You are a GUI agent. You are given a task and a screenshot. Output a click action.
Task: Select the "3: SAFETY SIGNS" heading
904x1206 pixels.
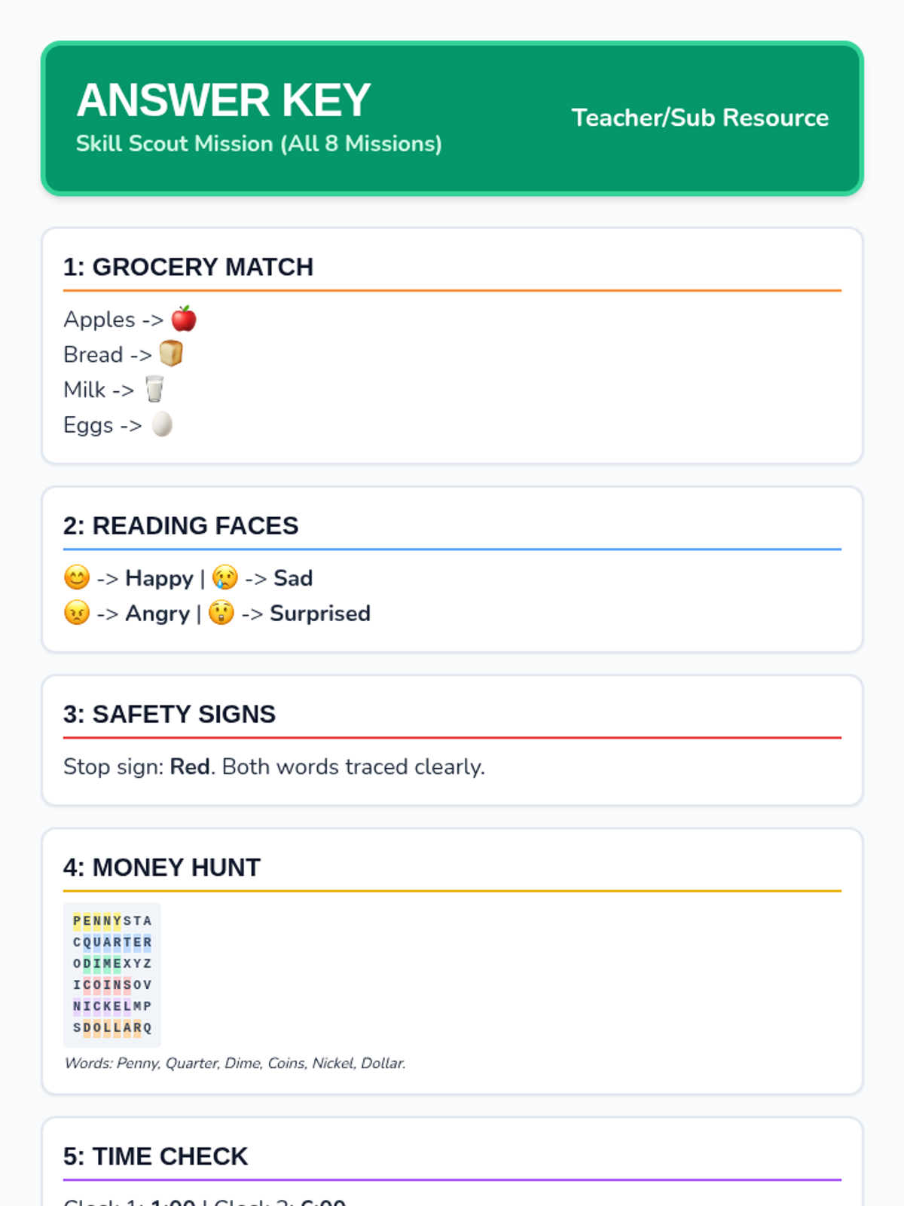click(169, 714)
